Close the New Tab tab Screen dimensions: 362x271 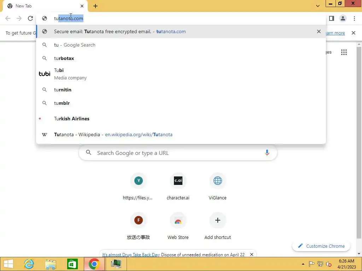[x=82, y=6]
